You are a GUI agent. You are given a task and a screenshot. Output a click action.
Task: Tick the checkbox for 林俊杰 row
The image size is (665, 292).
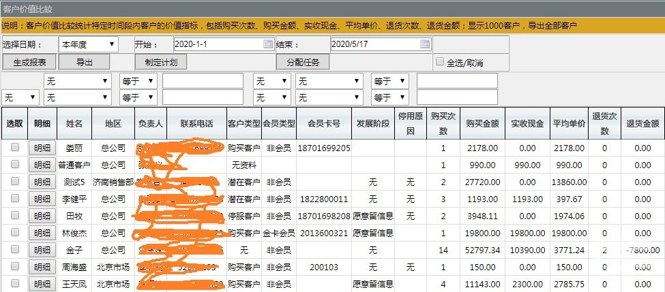coord(15,233)
